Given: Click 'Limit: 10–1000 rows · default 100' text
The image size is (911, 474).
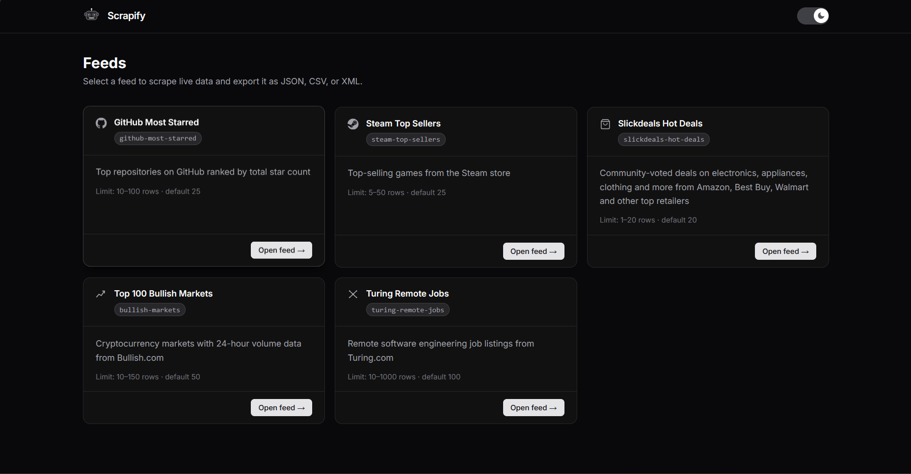Looking at the screenshot, I should coord(404,377).
